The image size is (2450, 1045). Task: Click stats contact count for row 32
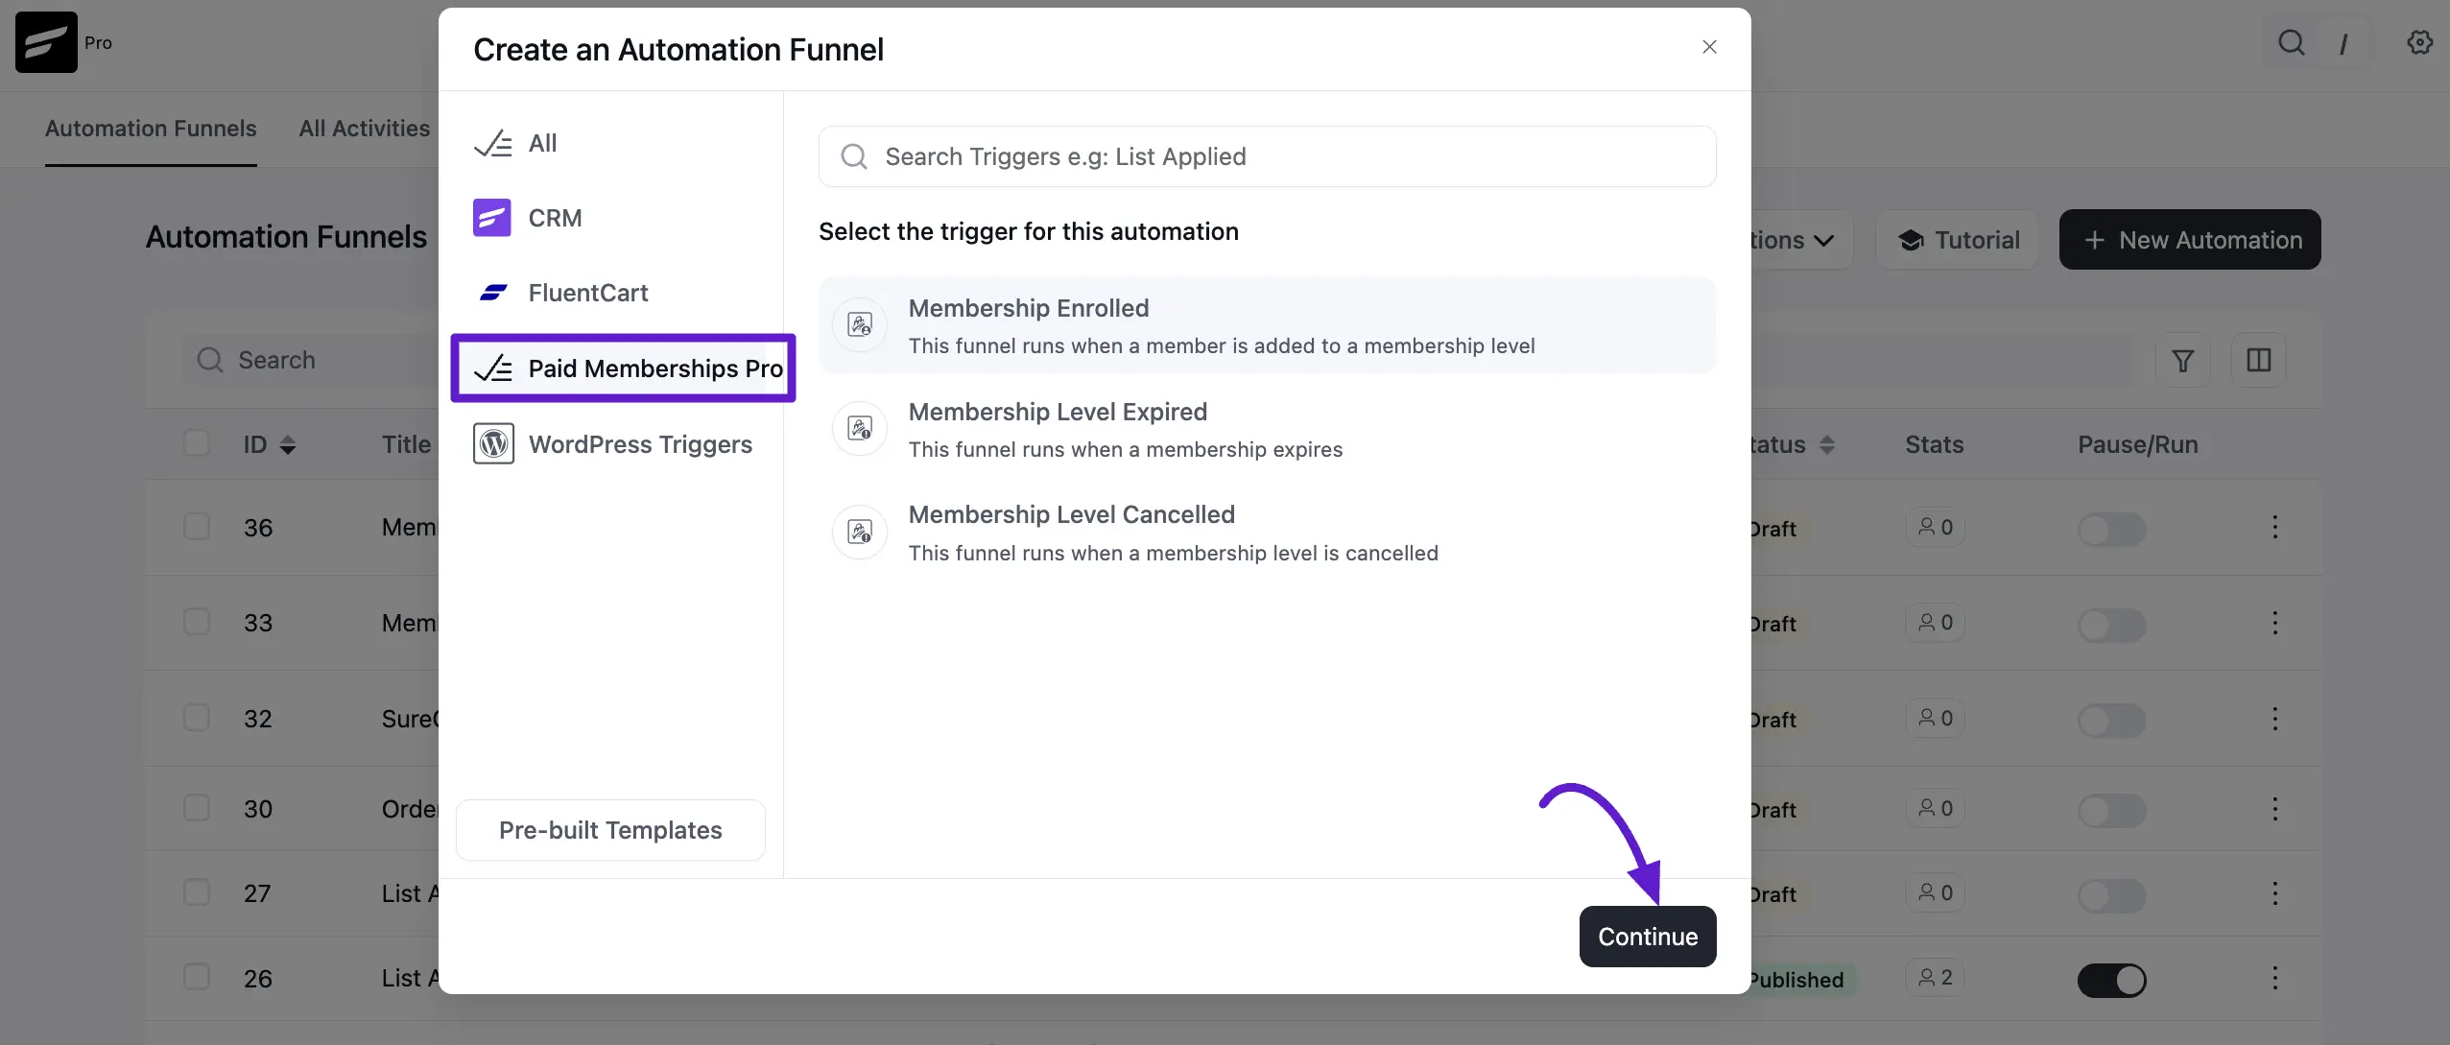tap(1935, 718)
